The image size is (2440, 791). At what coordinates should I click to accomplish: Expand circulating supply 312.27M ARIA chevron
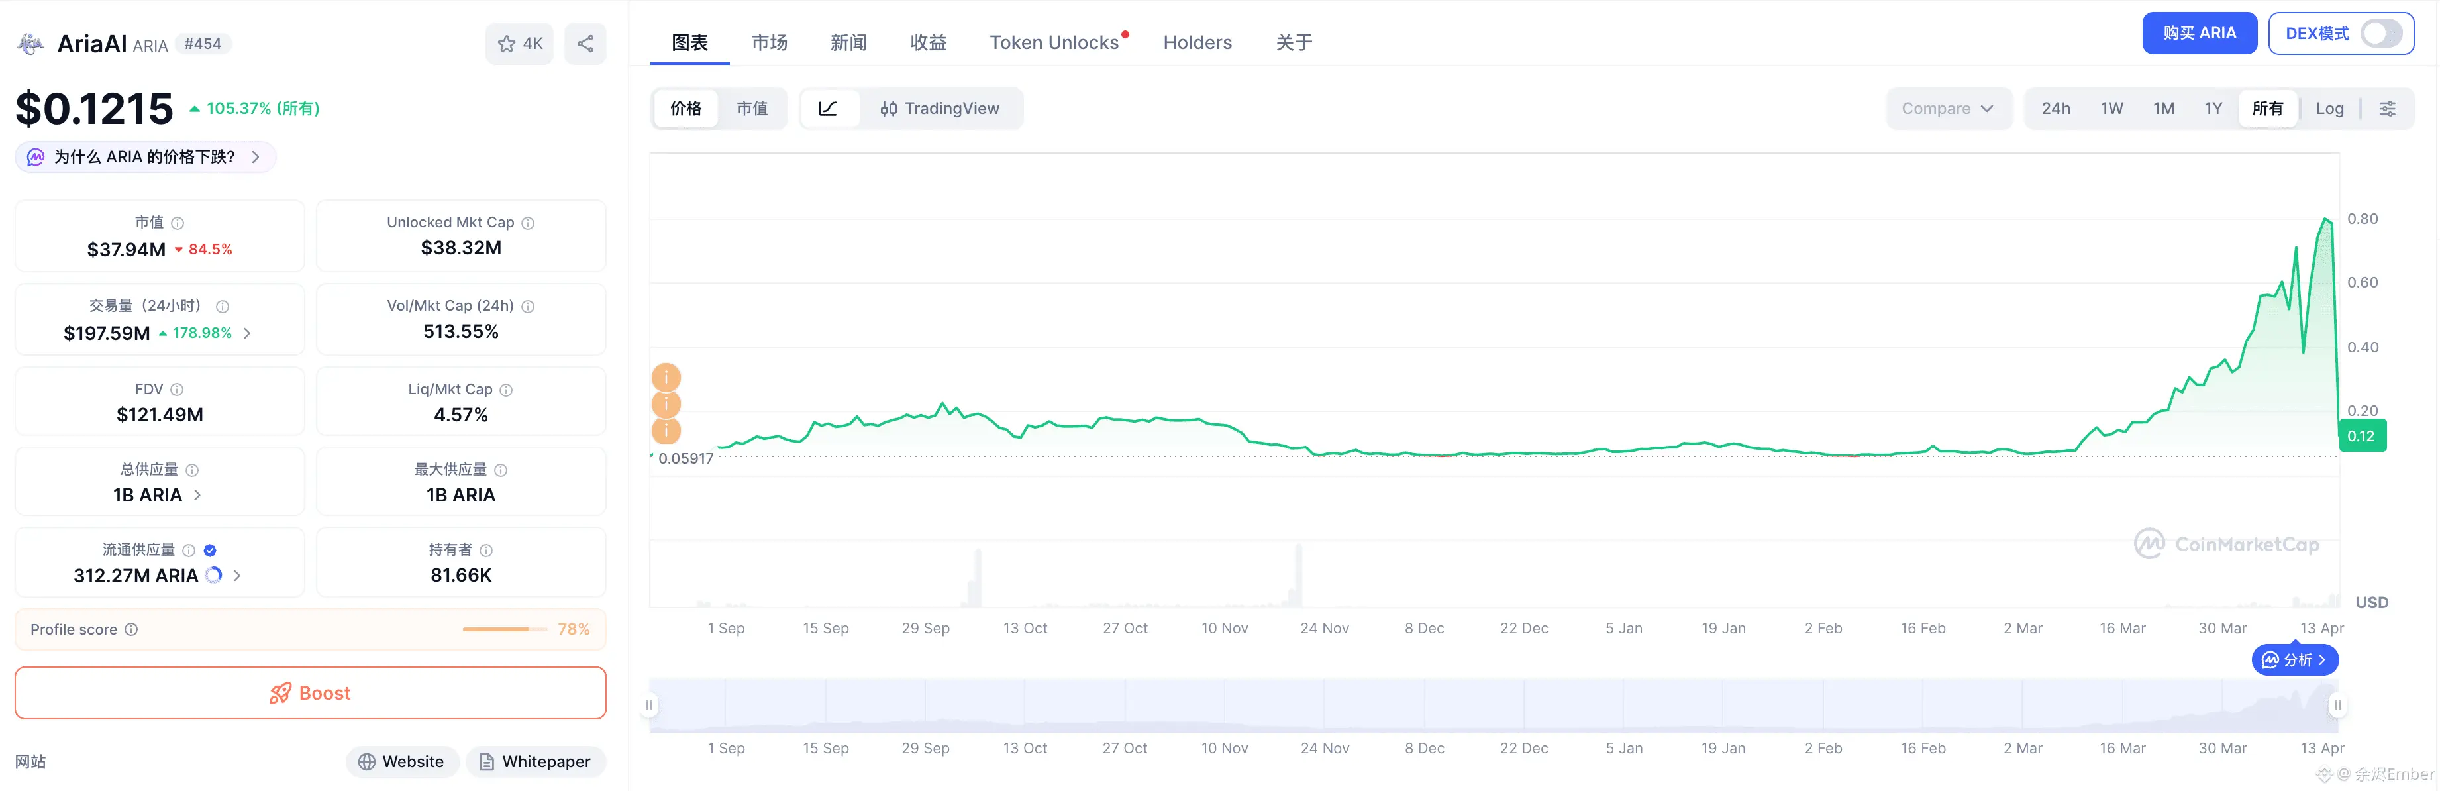click(237, 575)
